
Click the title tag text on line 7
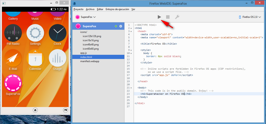point(159,44)
